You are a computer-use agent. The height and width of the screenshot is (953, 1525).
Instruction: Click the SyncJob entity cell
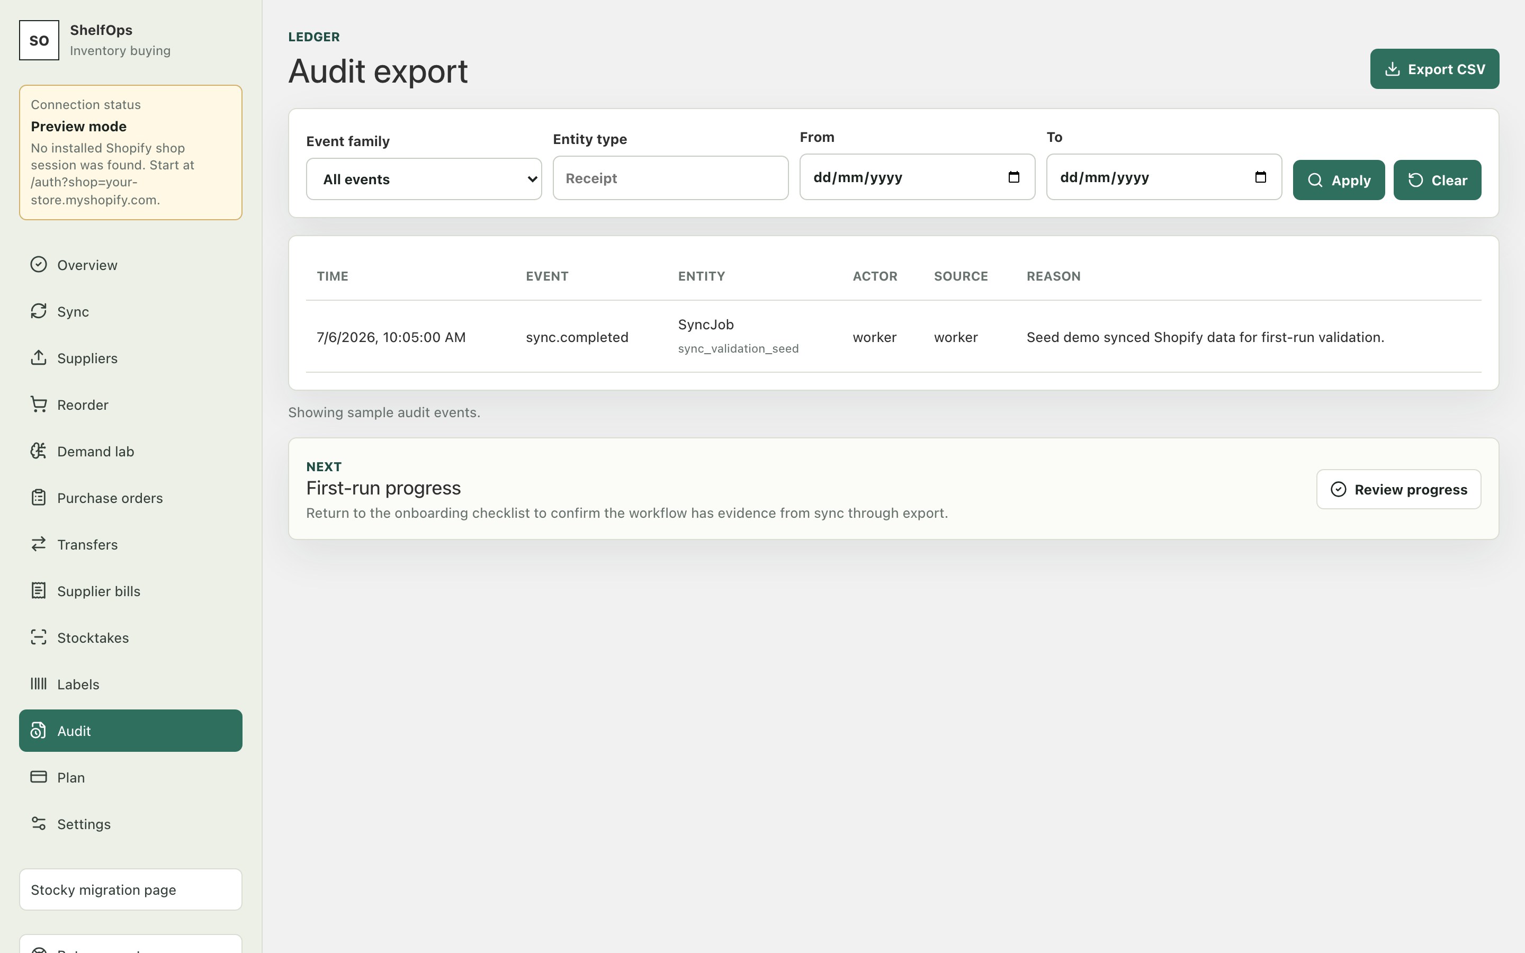[706, 325]
